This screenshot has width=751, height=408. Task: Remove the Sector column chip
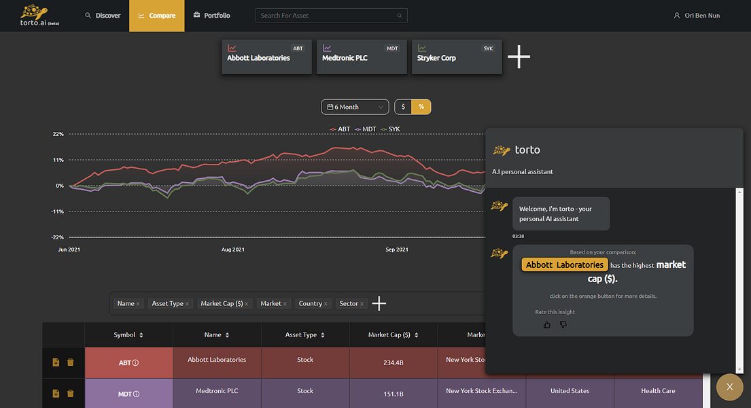[x=362, y=304]
